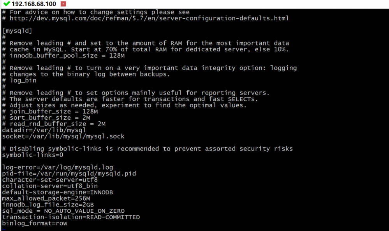The width and height of the screenshot is (389, 231).
Task: Place cursor on datadir=/var/lib/mysql line
Action: (44, 130)
